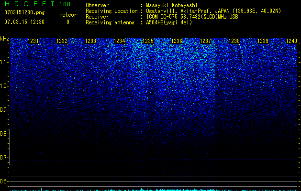Click the Observer label
The width and height of the screenshot is (301, 191).
coord(97,5)
